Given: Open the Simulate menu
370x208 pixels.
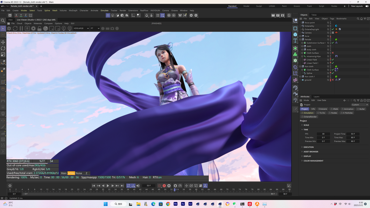Looking at the screenshot, I should [104, 11].
